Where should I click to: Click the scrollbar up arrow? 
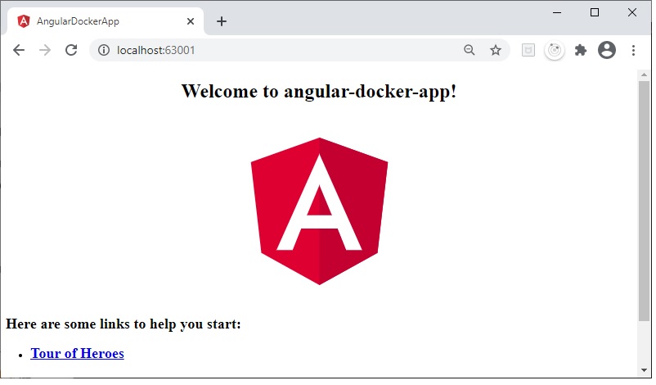pos(645,75)
